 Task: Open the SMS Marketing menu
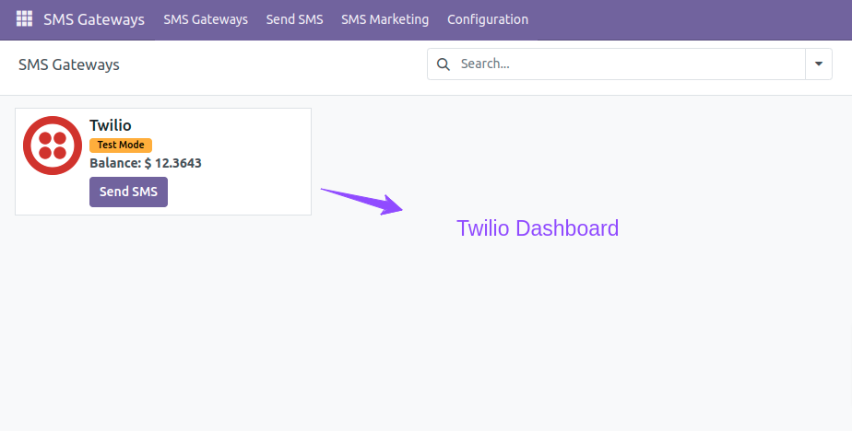[385, 19]
